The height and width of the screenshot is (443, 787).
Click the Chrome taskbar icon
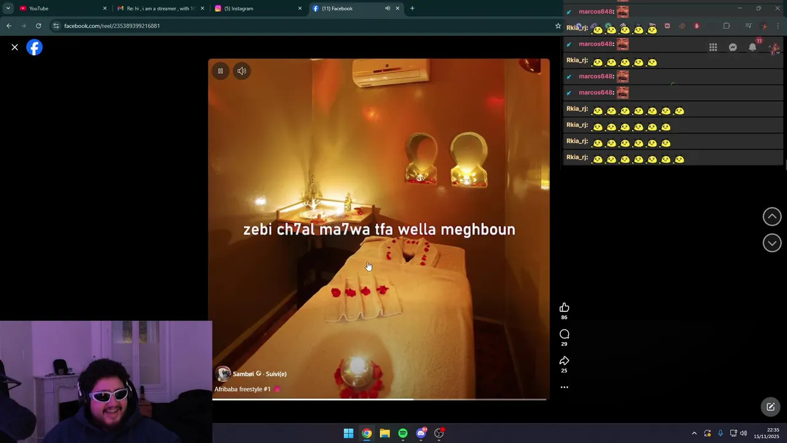click(366, 433)
